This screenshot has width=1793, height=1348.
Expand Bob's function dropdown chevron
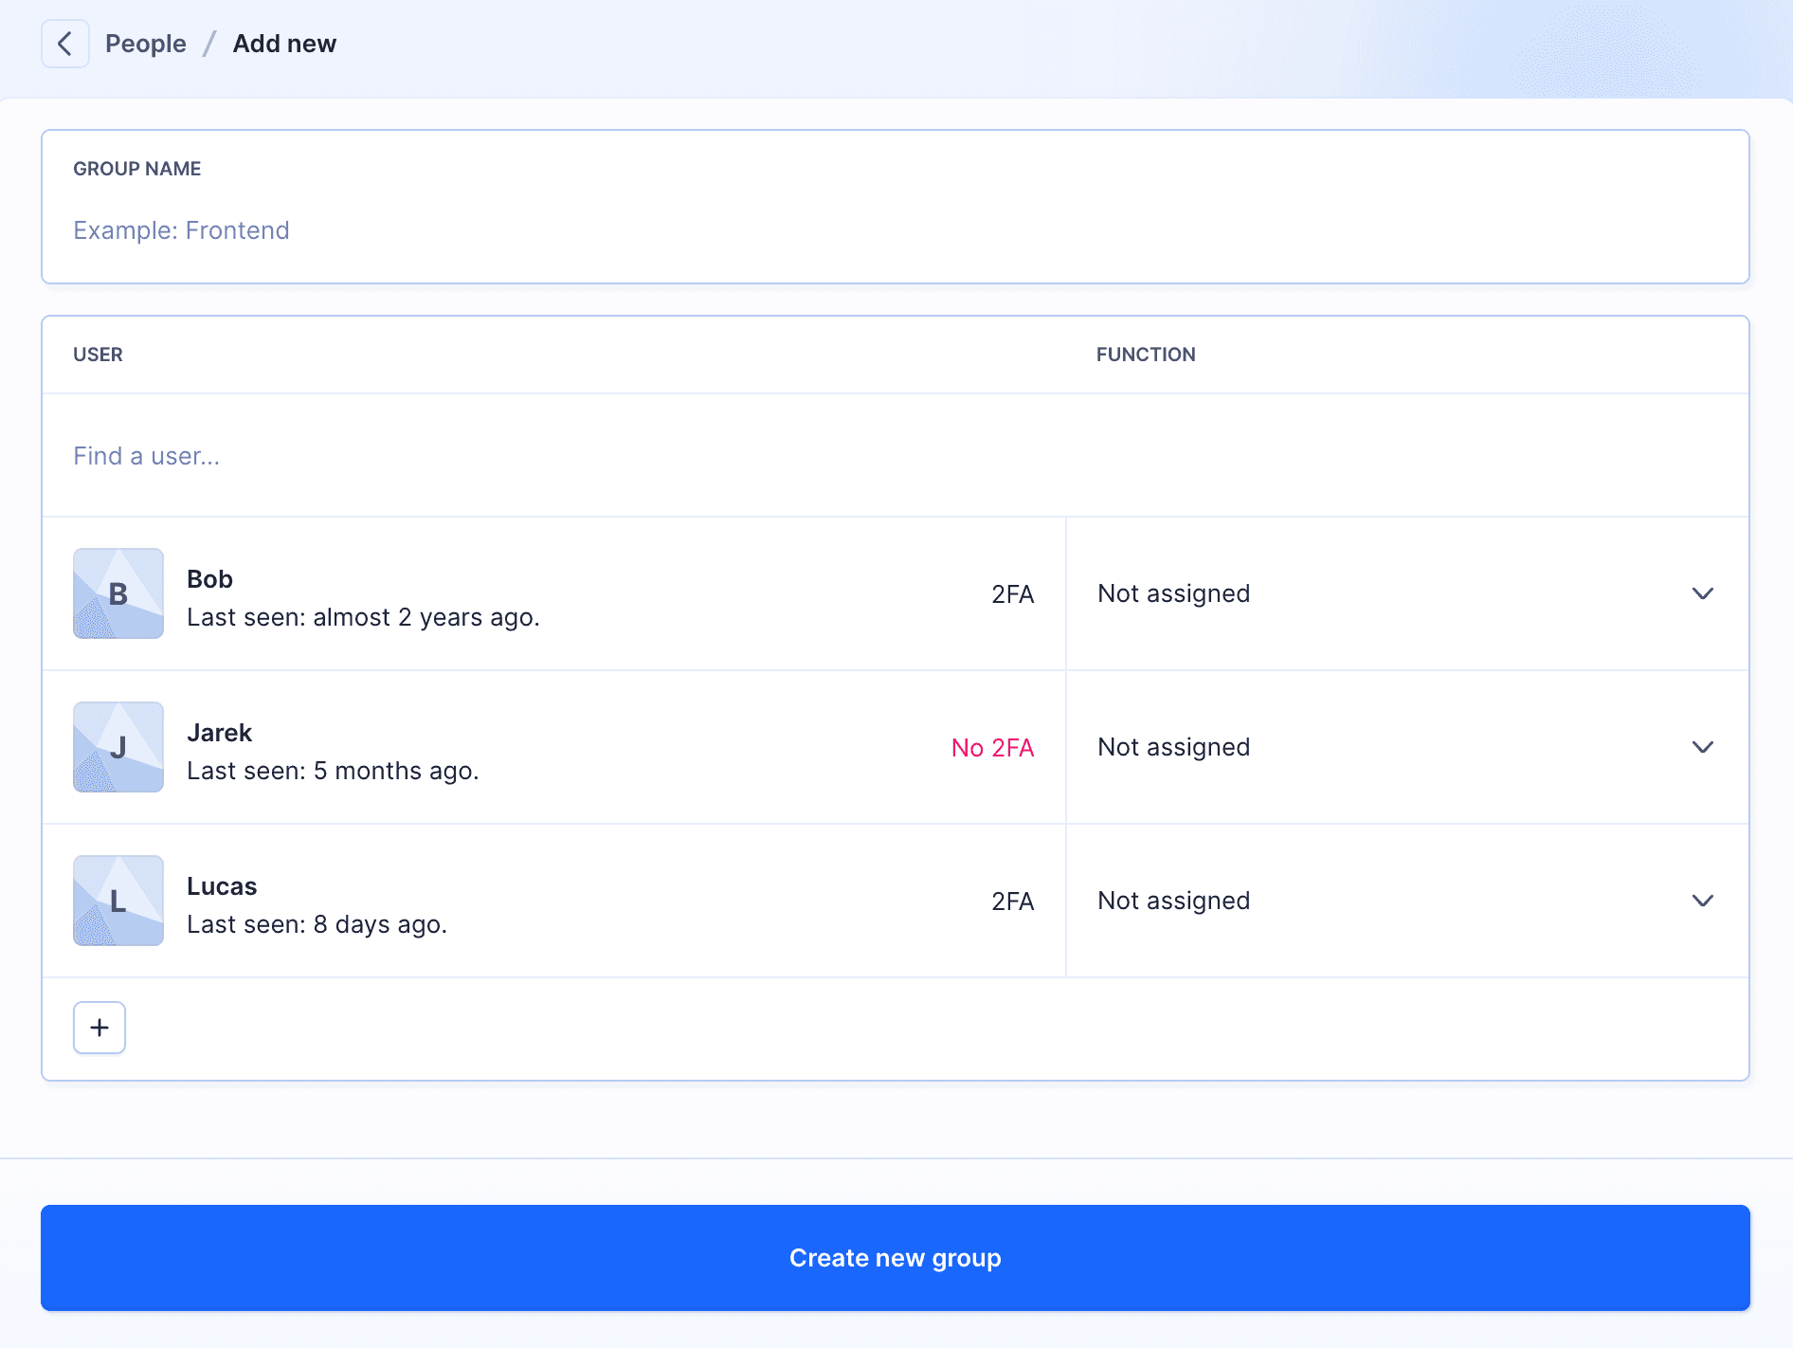(1702, 593)
